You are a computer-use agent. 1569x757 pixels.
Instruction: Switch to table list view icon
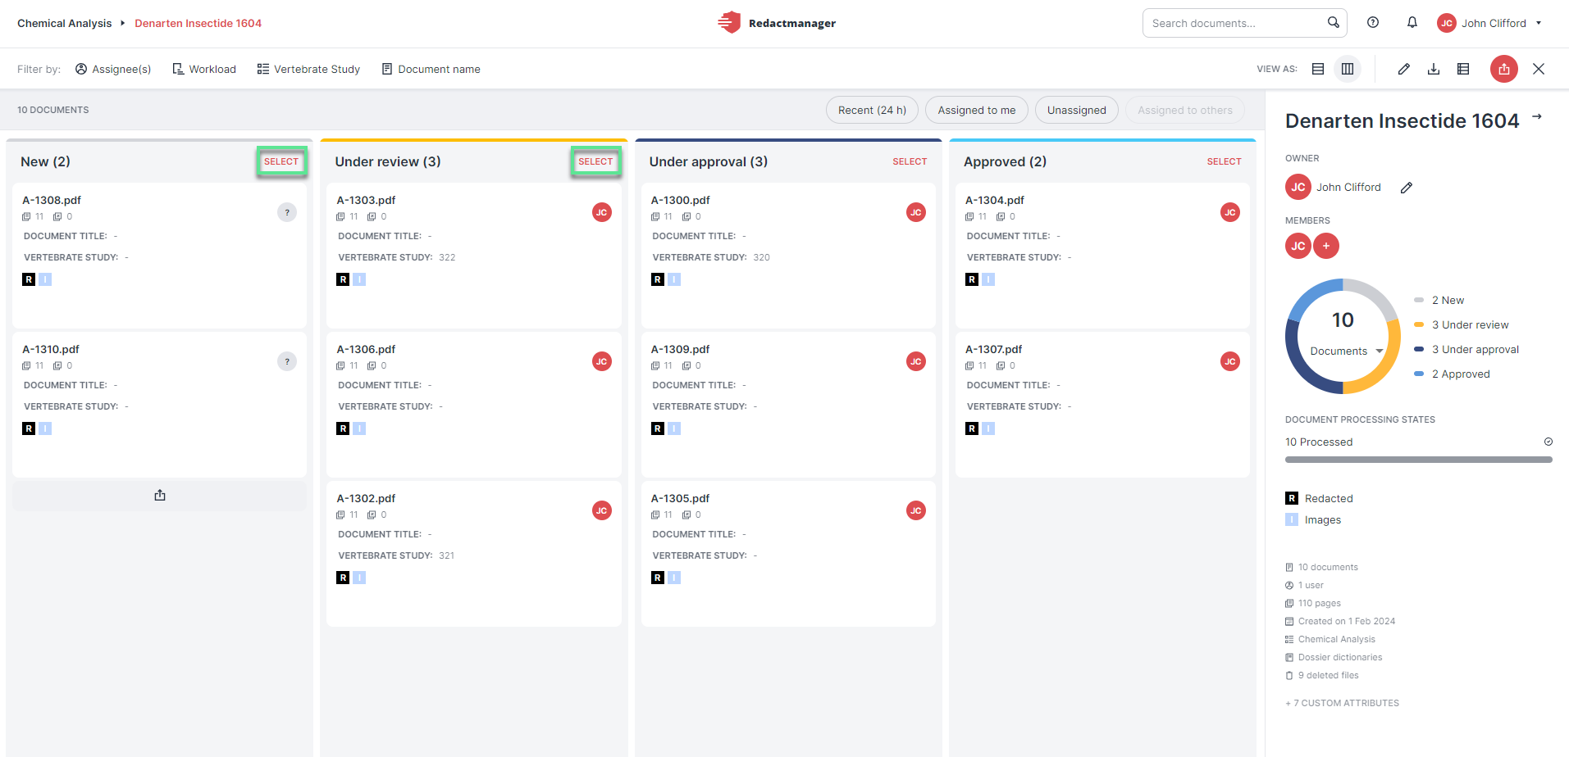[1318, 69]
